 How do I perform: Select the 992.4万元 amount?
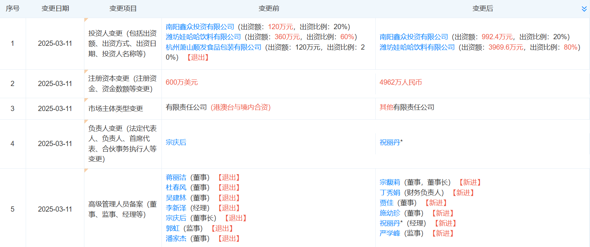pos(497,37)
